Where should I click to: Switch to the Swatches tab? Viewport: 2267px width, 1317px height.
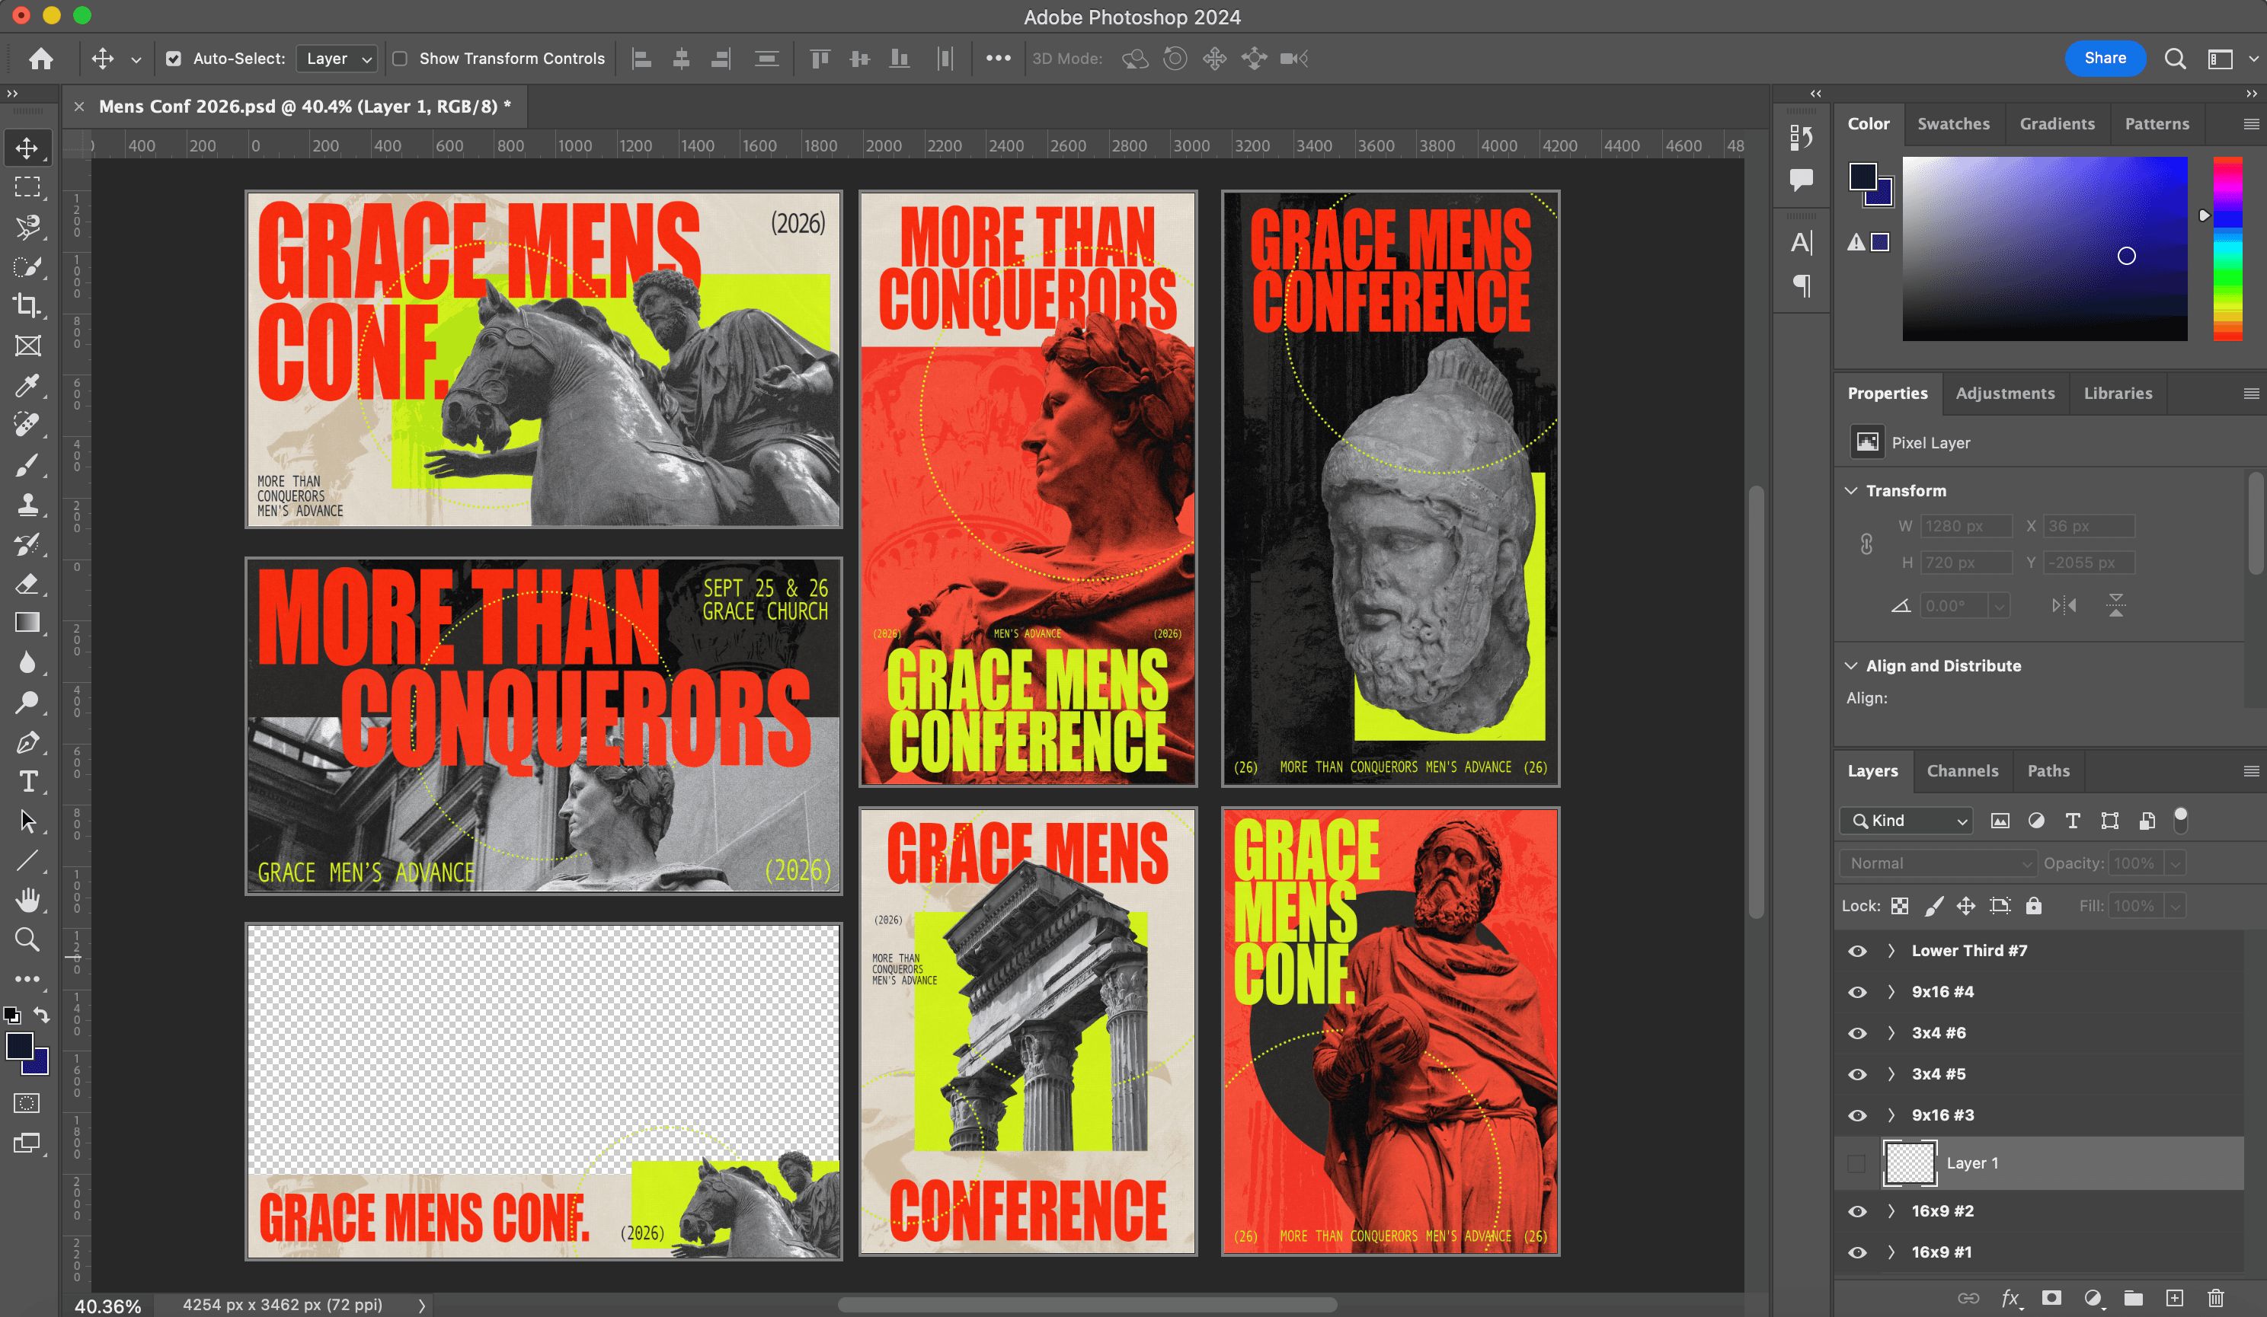(1953, 124)
